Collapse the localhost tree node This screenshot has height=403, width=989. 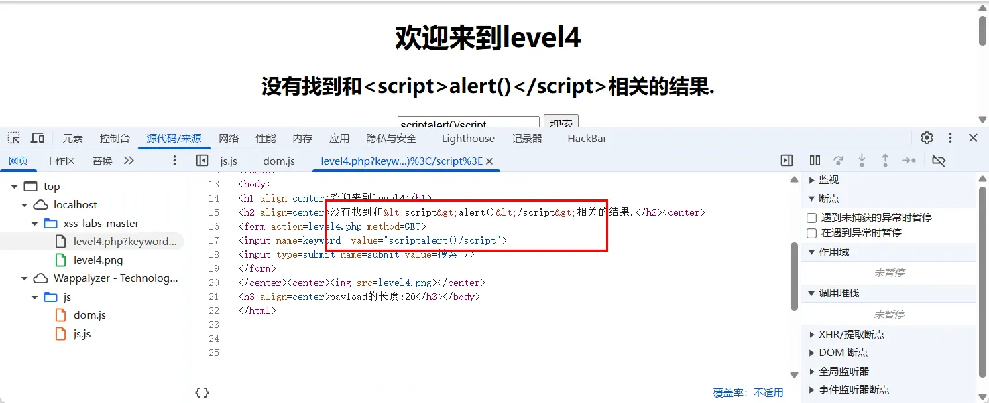(x=25, y=205)
